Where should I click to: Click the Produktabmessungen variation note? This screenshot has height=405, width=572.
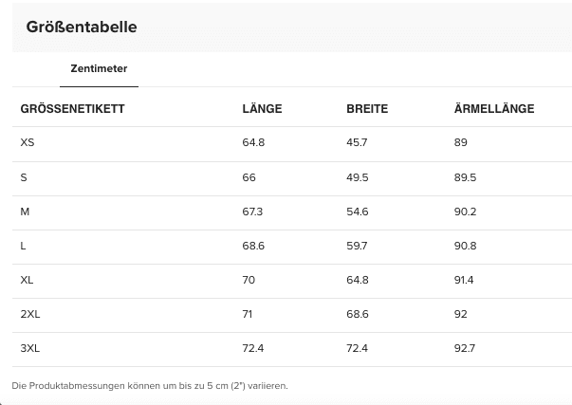pyautogui.click(x=149, y=386)
